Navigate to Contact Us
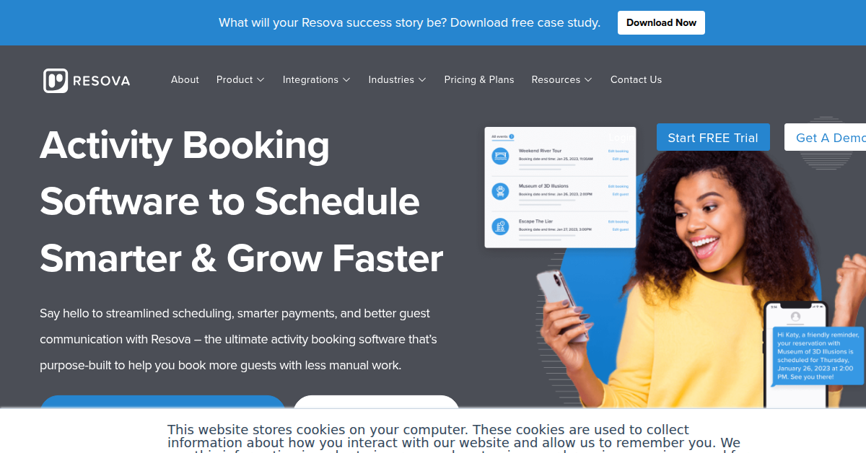This screenshot has width=866, height=453. [x=636, y=80]
